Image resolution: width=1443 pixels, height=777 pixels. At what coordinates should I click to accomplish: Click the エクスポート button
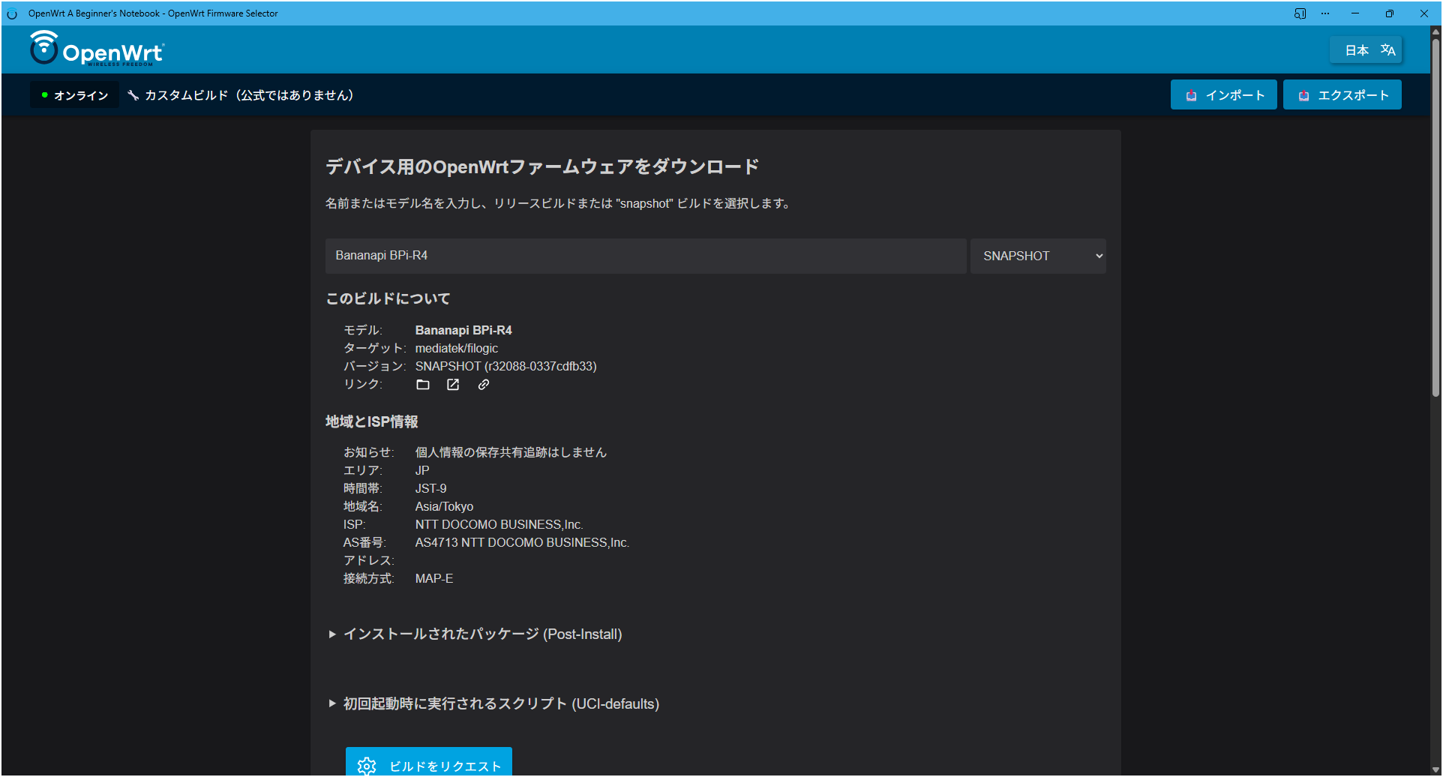tap(1342, 95)
